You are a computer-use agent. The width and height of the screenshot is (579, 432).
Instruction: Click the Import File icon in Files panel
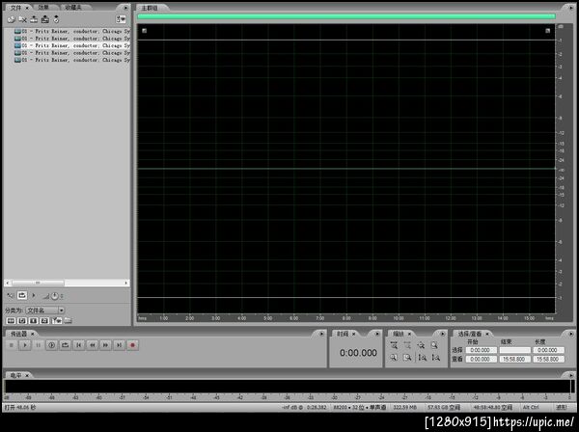click(11, 19)
